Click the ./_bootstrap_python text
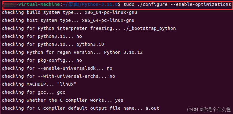Viewport: 233px width, 114px height. (150, 28)
